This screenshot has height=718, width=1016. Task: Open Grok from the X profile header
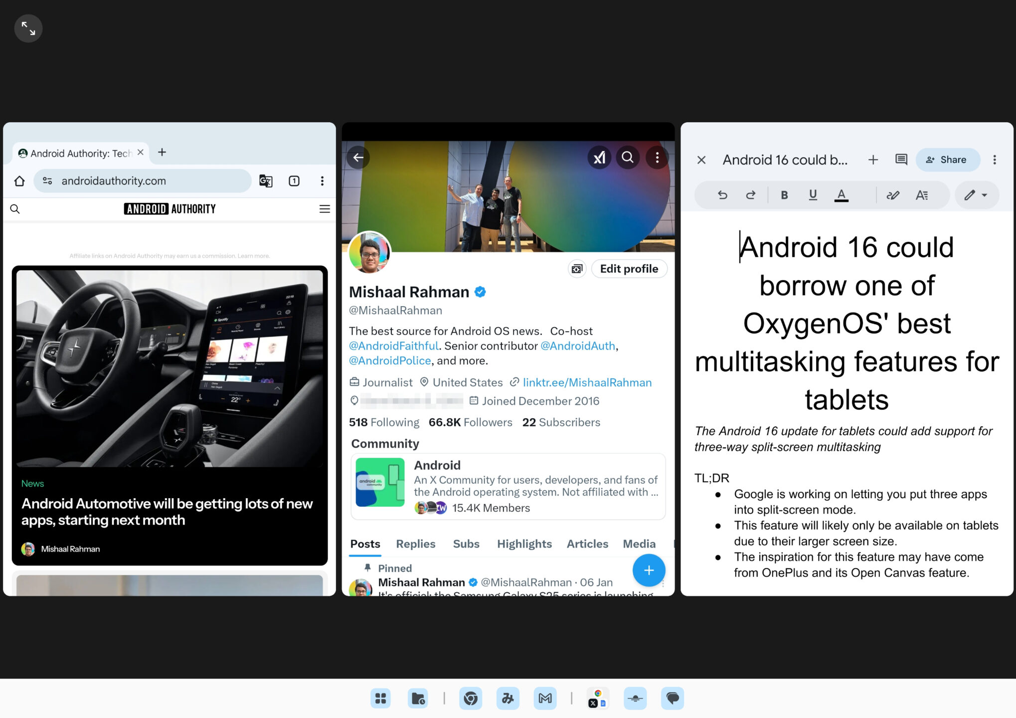[x=600, y=158]
